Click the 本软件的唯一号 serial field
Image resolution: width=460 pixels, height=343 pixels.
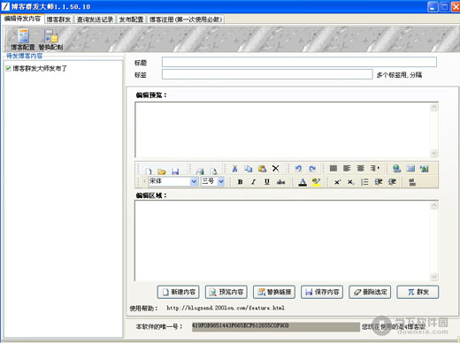[276, 327]
